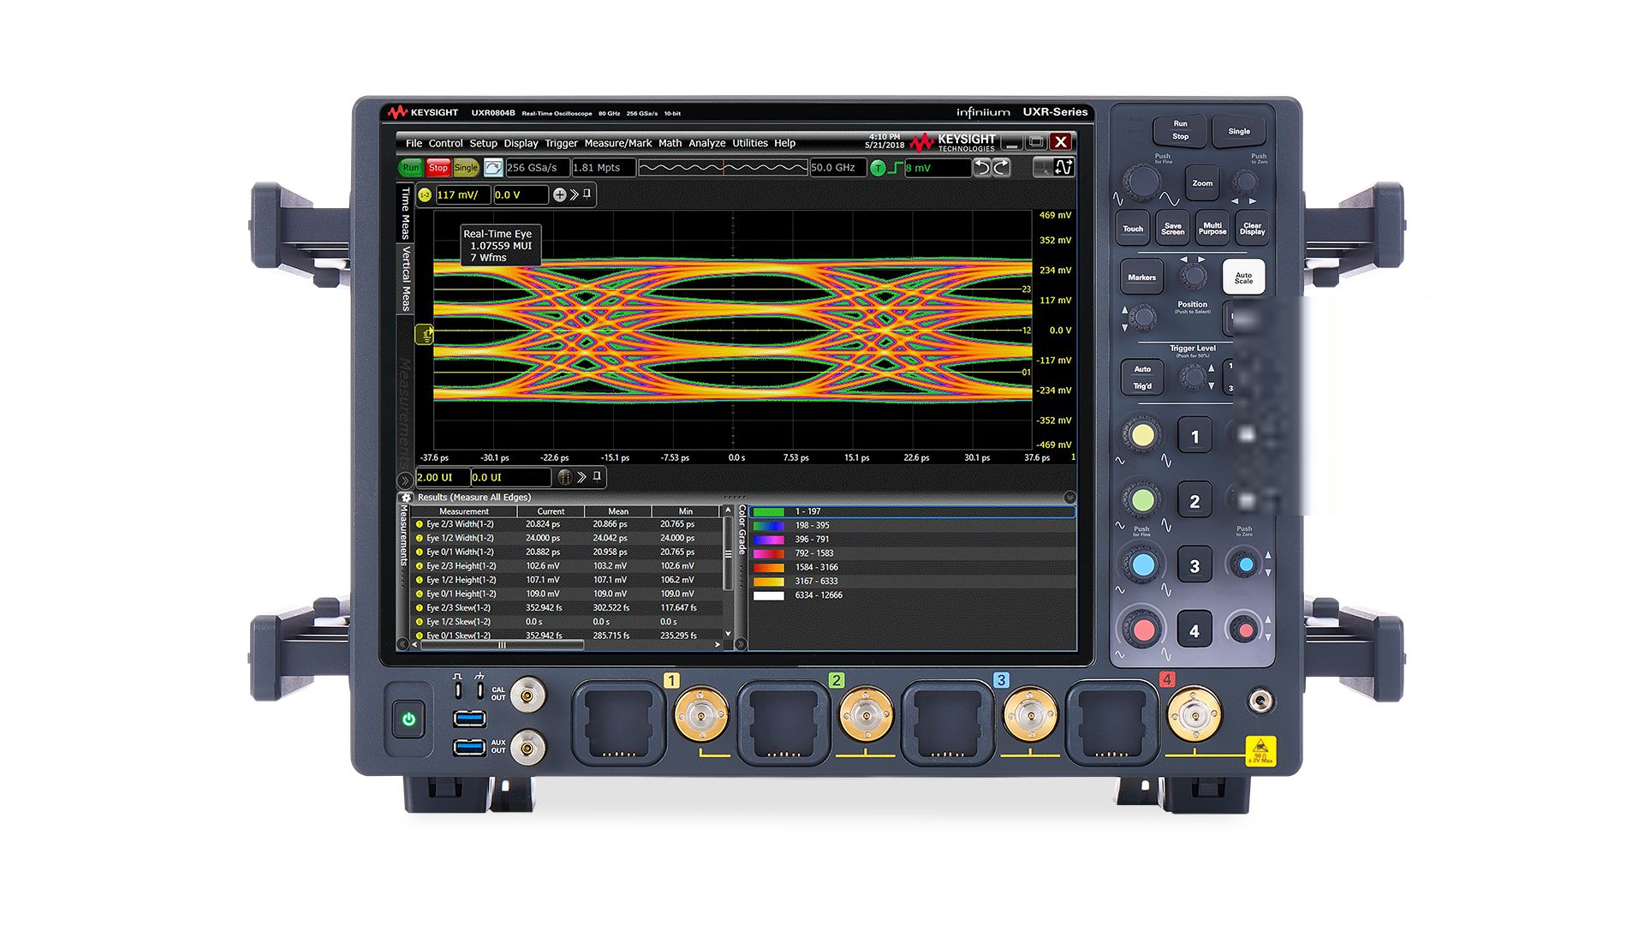This screenshot has height=925, width=1644.
Task: Expand horizontal settings with double-chevron arrow
Action: point(582,477)
